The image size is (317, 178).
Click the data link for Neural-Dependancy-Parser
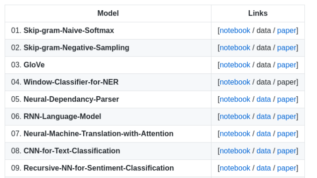coord(264,99)
